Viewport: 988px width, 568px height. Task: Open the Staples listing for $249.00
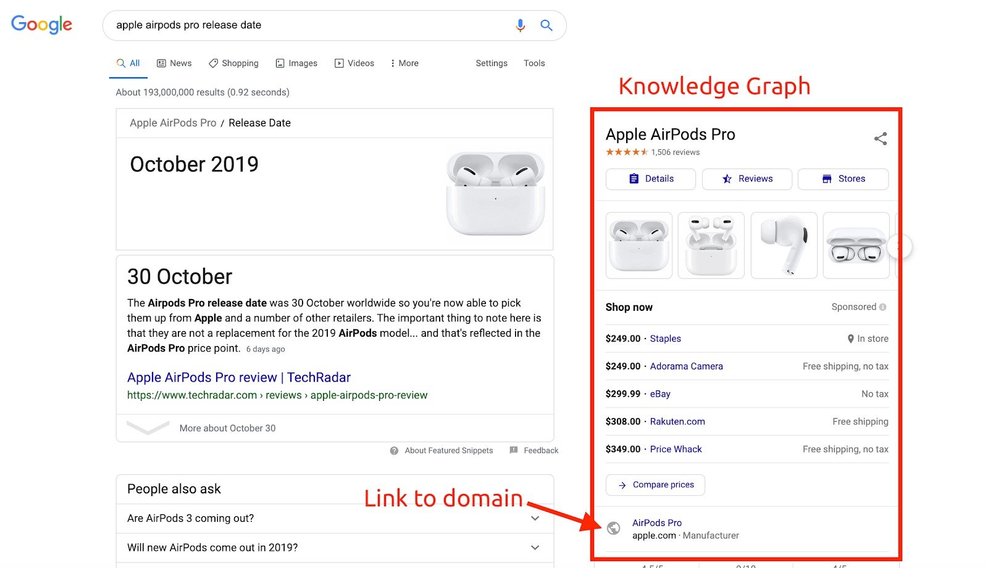(x=666, y=339)
